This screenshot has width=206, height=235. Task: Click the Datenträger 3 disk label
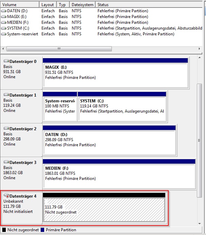23,163
